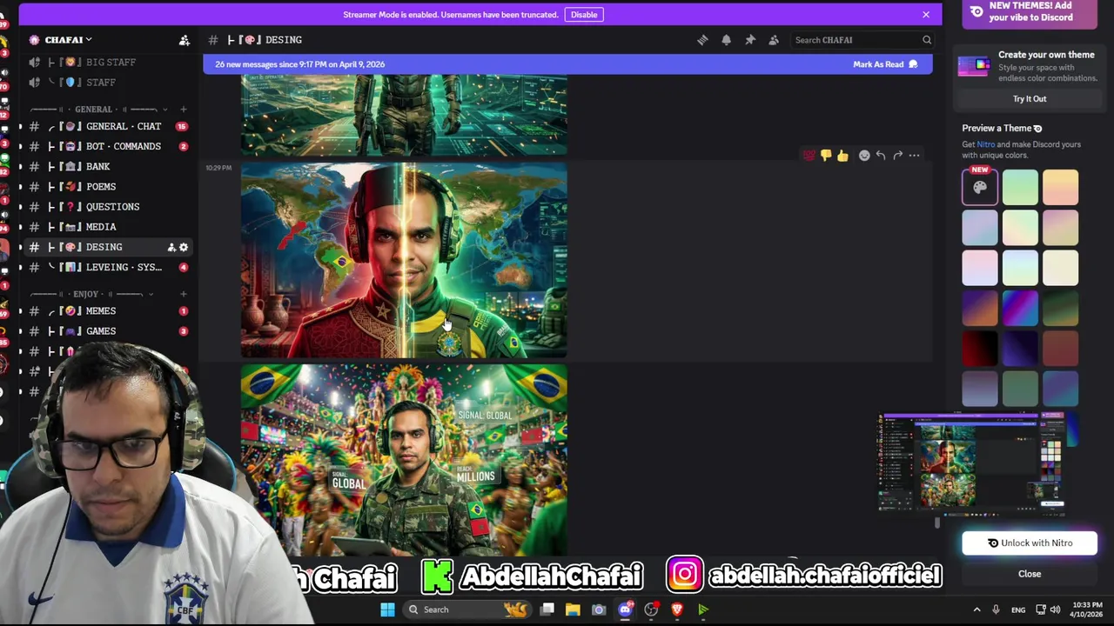
Task: Open split-face world map image
Action: click(404, 261)
